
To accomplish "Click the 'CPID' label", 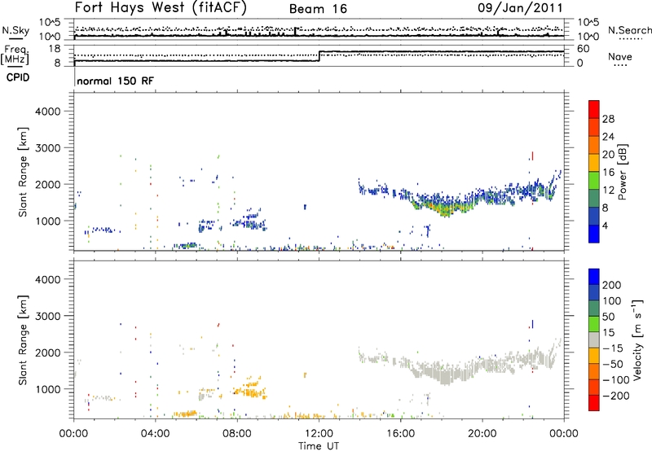I will [x=18, y=77].
